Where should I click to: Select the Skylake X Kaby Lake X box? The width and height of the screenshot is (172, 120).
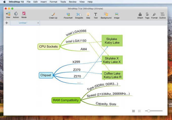112,60
